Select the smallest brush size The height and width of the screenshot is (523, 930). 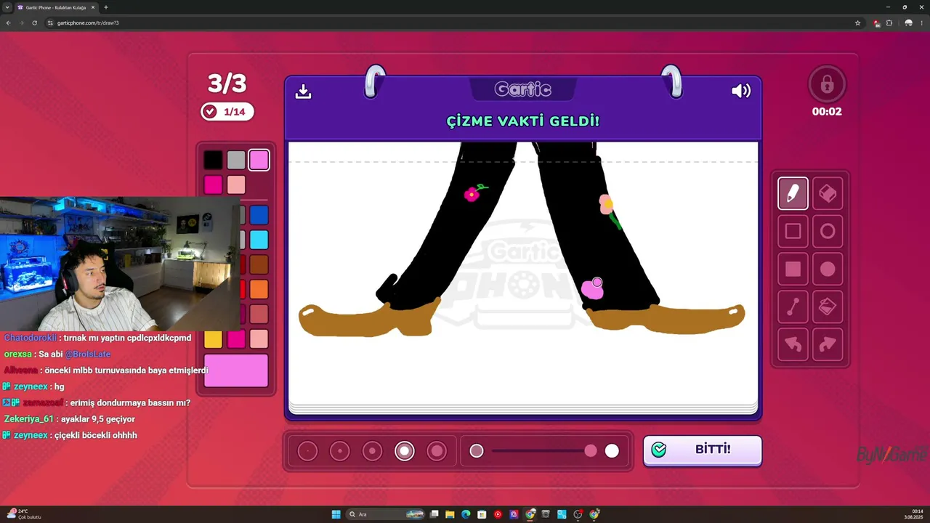pos(307,451)
